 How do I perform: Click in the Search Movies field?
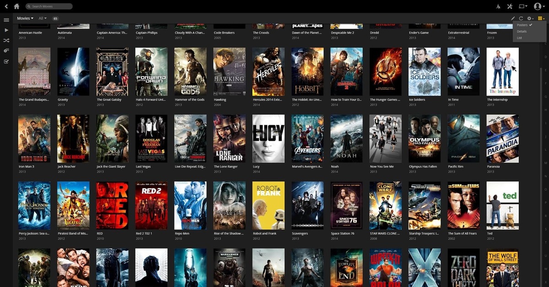click(50, 6)
